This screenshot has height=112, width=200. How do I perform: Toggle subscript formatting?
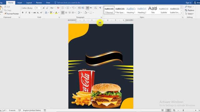pos(38,12)
